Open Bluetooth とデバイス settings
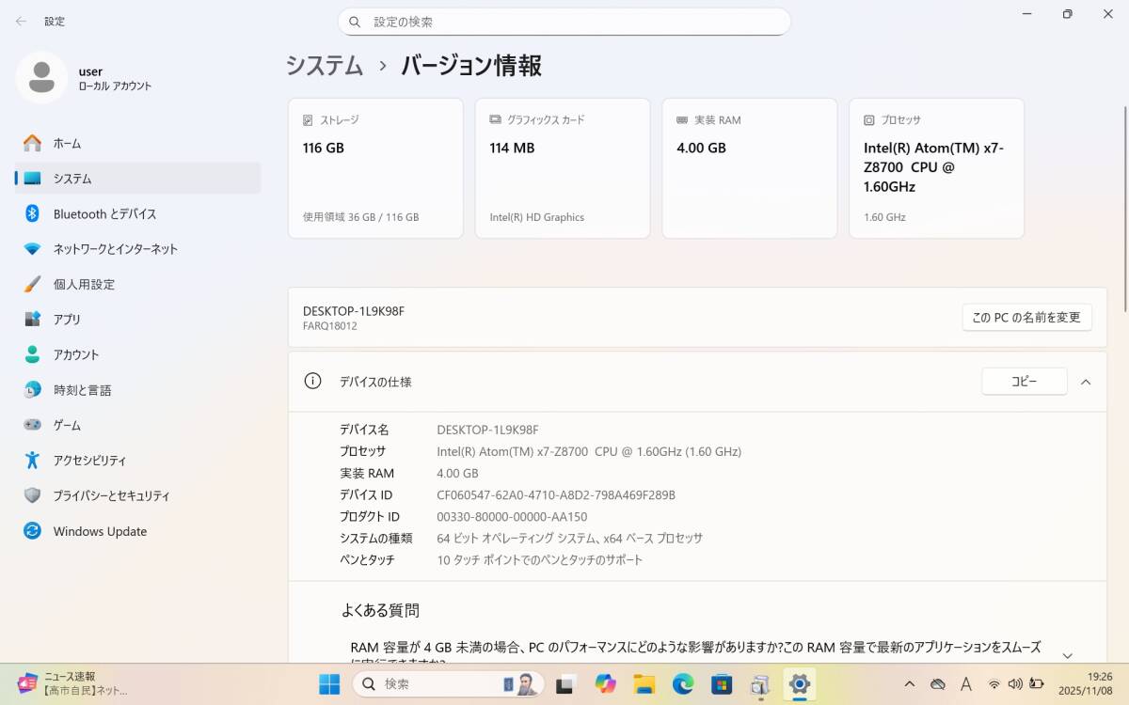1129x705 pixels. [104, 214]
